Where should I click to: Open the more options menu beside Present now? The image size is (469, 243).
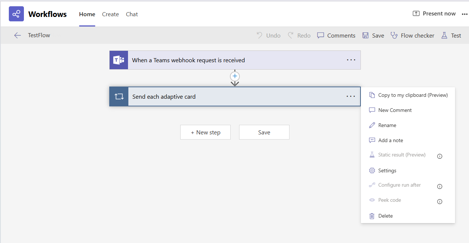tap(464, 14)
